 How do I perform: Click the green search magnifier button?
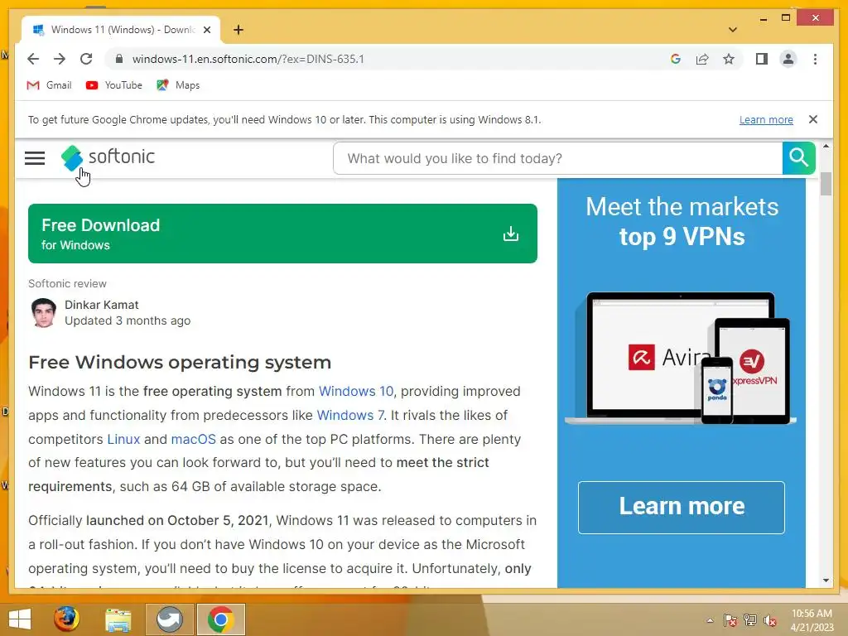(799, 158)
